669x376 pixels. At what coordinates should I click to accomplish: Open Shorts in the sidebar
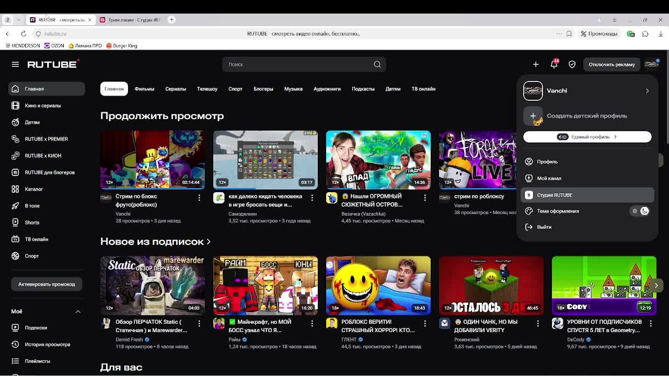tap(47, 222)
